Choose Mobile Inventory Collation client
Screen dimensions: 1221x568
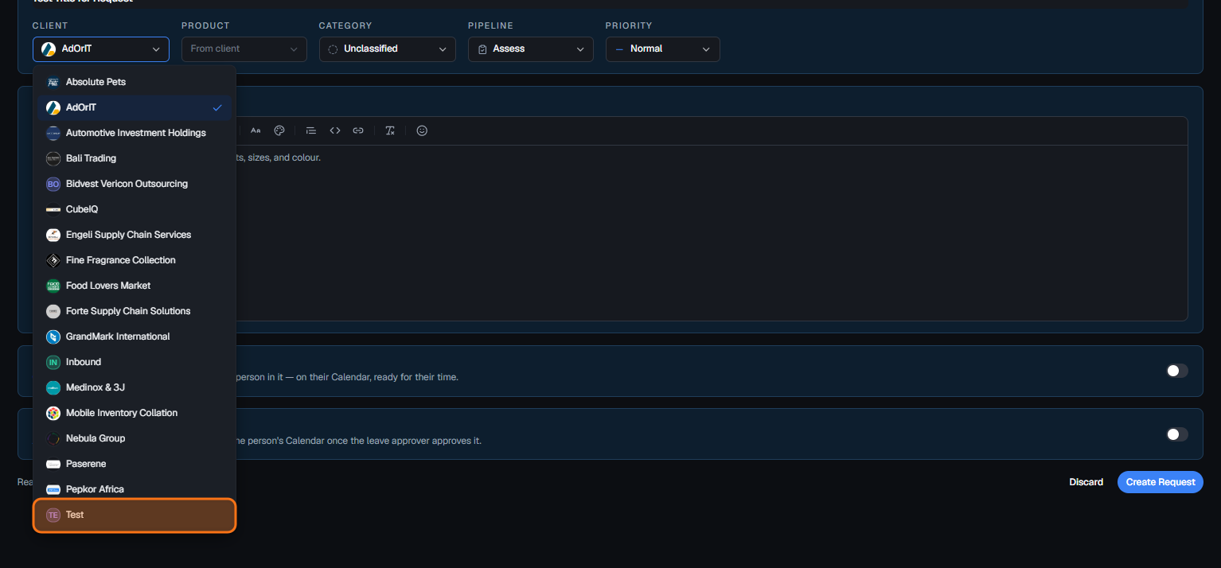click(135, 413)
